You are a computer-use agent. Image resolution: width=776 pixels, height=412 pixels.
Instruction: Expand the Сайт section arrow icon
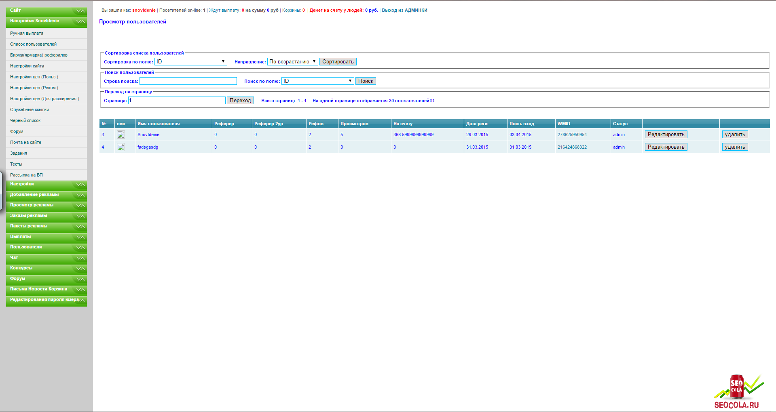(x=80, y=11)
